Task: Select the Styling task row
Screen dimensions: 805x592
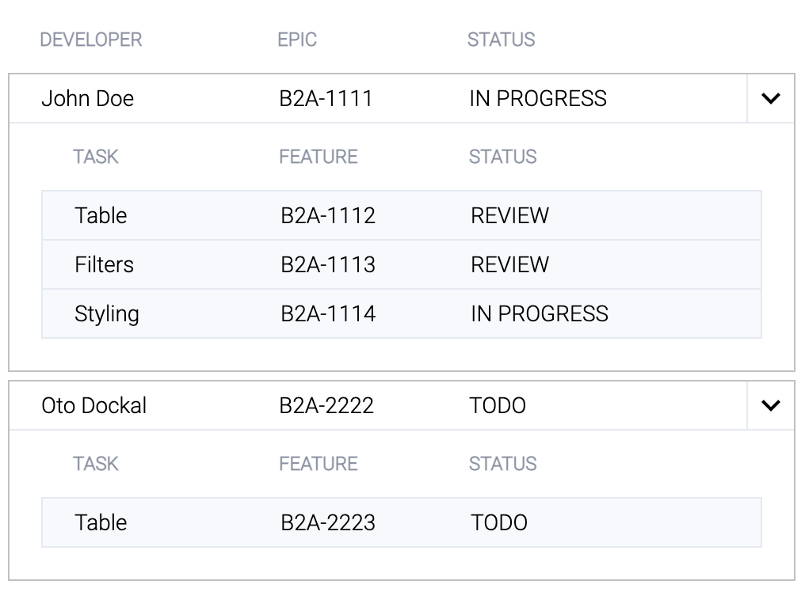Action: coord(402,314)
